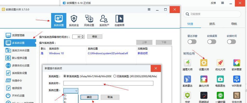Select 默认程序设置 in the sidebar
247x103 pixels.
tap(20, 58)
